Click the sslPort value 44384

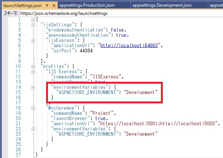coord(86,51)
